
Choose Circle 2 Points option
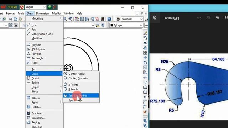[81, 85]
